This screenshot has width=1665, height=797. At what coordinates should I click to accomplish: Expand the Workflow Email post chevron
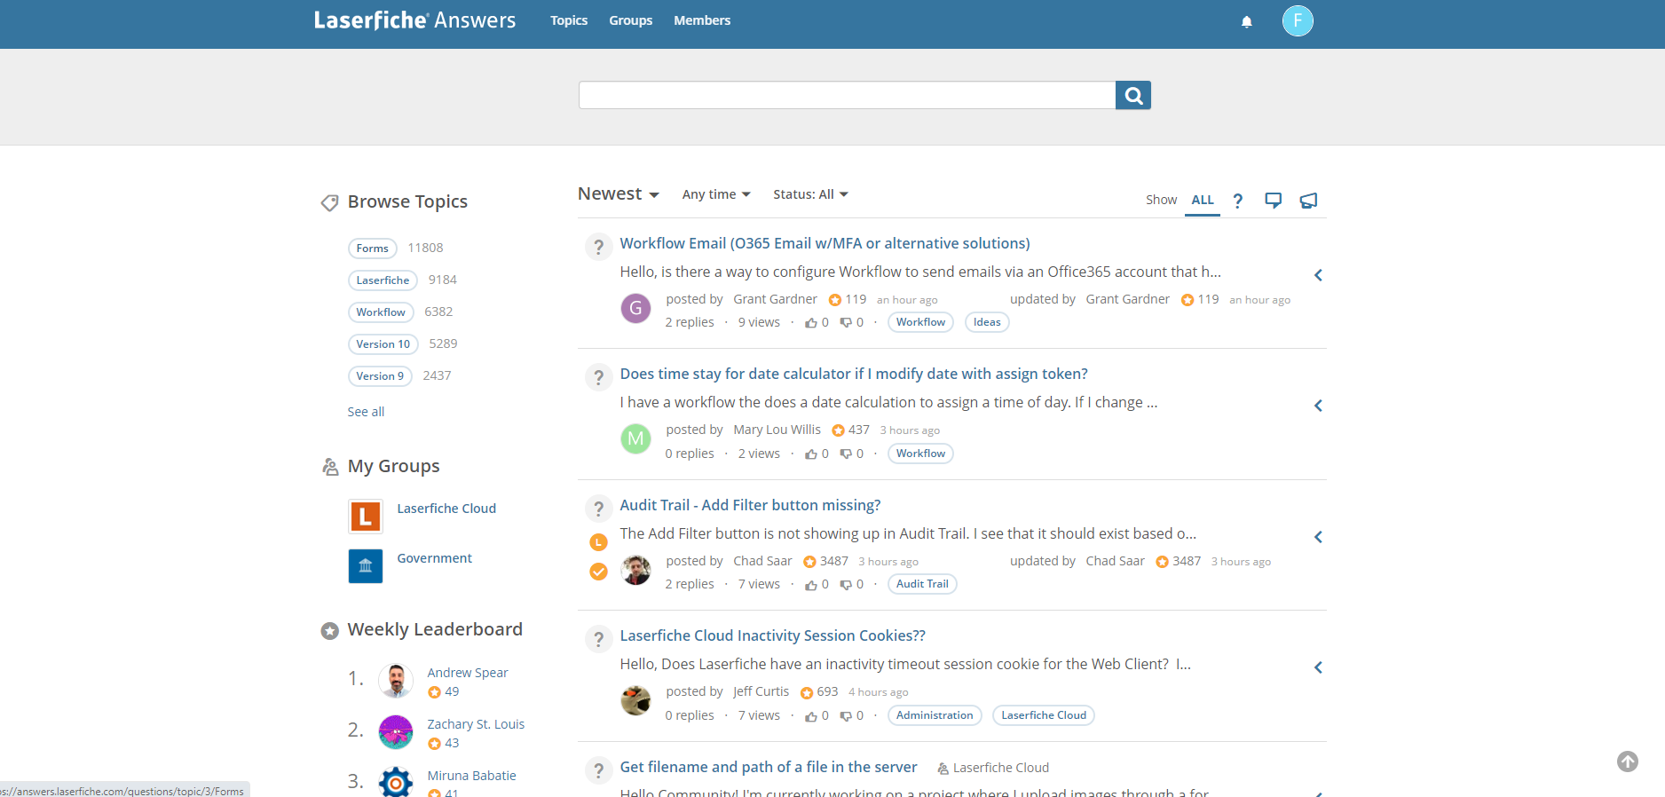tap(1318, 275)
